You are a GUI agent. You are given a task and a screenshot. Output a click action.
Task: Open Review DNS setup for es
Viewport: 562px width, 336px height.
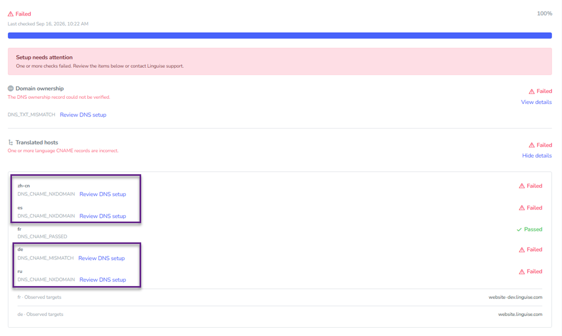(x=103, y=216)
